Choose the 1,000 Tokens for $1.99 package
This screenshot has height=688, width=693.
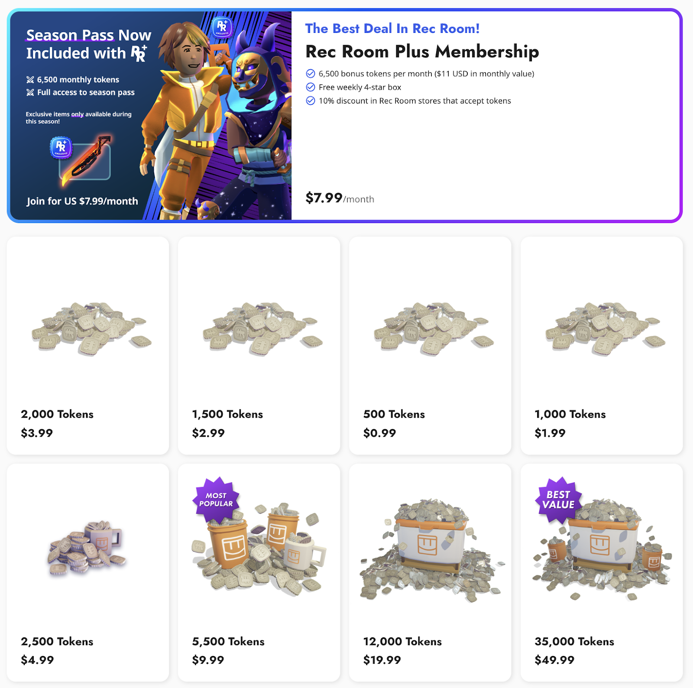coord(602,345)
